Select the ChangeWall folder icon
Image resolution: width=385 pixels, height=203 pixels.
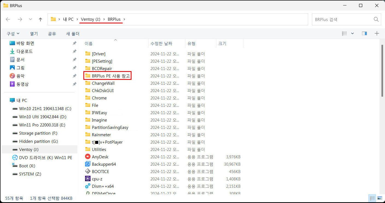coord(87,83)
